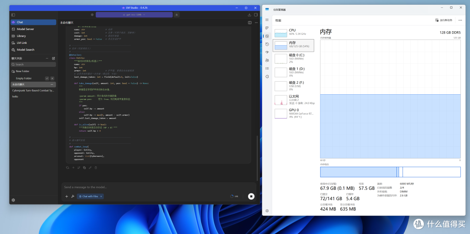Click the memory composition bar in Task Manager
This screenshot has width=470, height=234.
(390, 172)
